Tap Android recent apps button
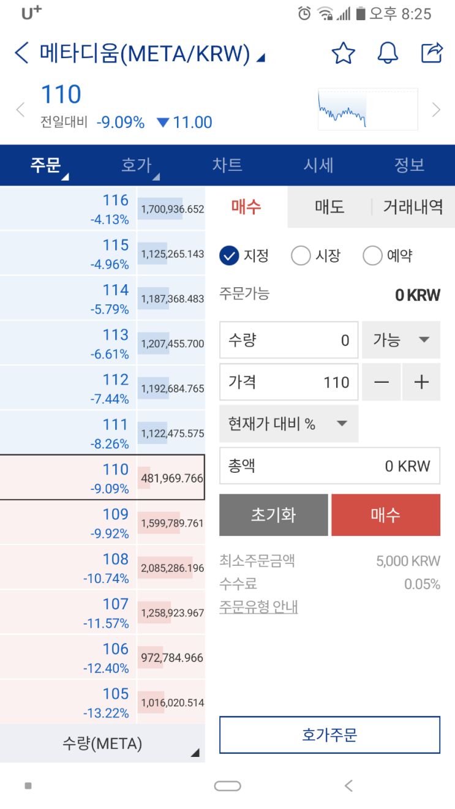455x809 pixels. click(x=28, y=786)
